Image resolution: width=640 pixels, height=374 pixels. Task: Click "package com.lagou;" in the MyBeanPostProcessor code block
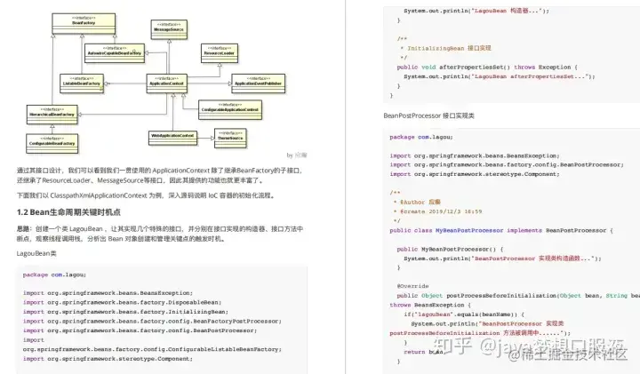click(x=421, y=137)
